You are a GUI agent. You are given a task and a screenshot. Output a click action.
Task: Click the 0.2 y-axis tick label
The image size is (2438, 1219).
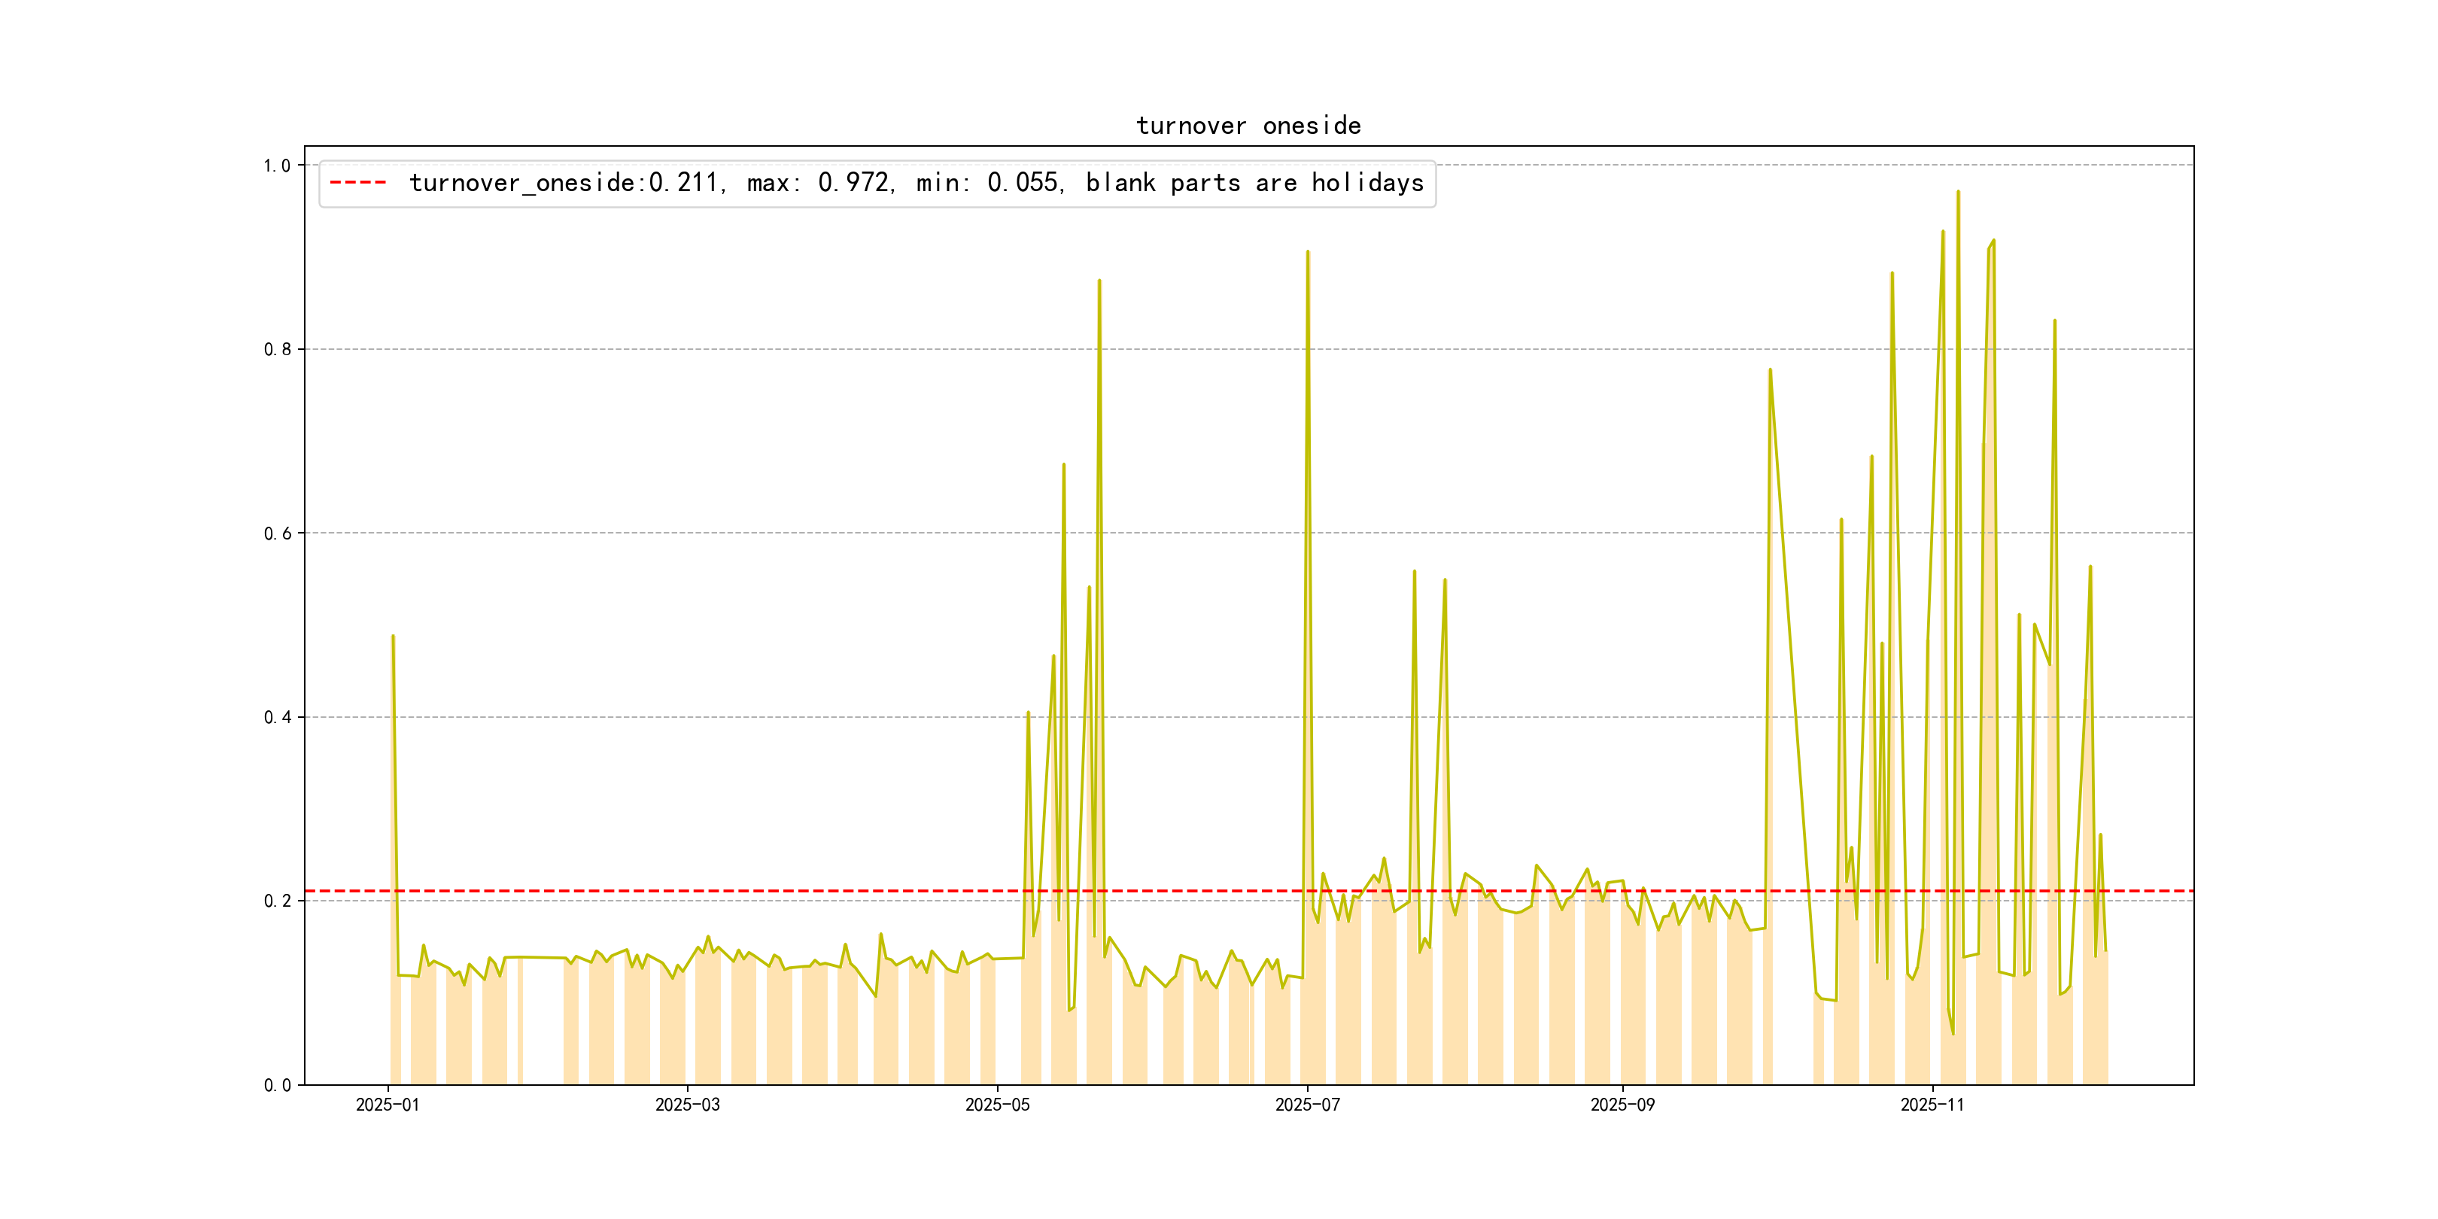[x=276, y=901]
